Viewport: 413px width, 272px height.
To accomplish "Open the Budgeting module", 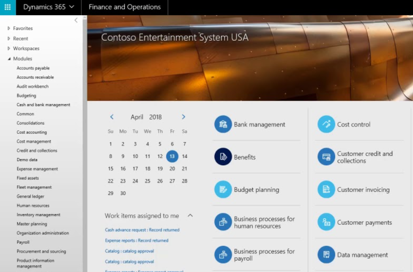I will 26,96.
